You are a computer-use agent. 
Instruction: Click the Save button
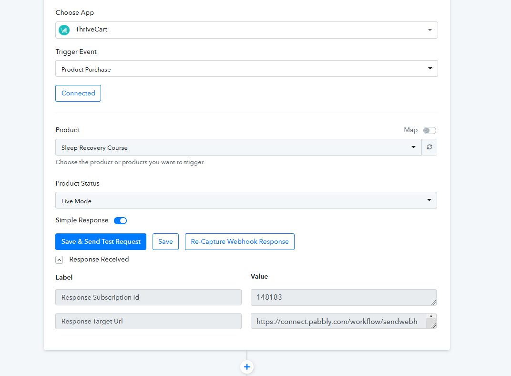(x=165, y=241)
